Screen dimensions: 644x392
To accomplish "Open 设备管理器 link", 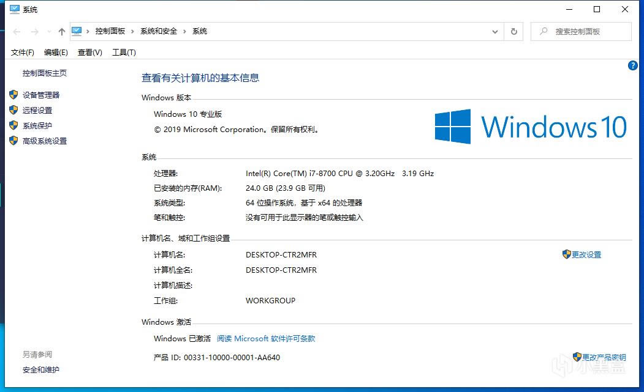I will point(41,95).
